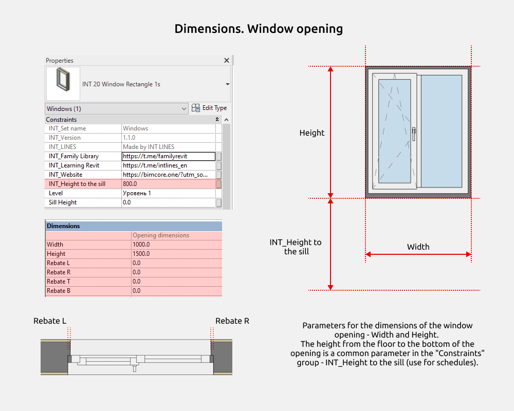Screen dimensions: 514x411
Task: Edit the Sill Height value 0.0
Action: (169, 202)
